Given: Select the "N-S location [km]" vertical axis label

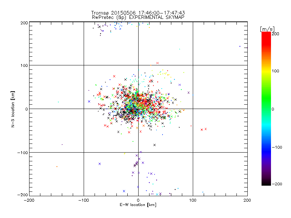Looking at the screenshot, I should pos(13,109).
